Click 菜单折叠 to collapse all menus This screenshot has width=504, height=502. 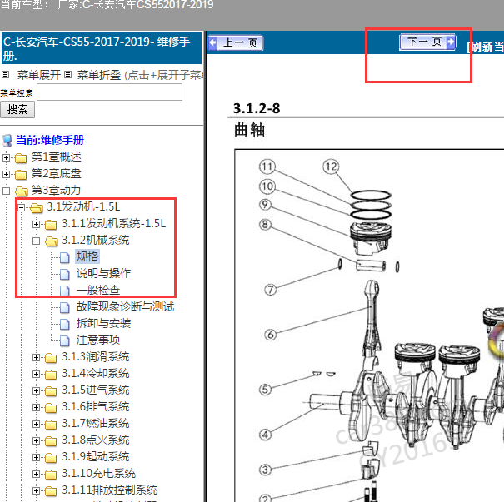click(x=99, y=75)
